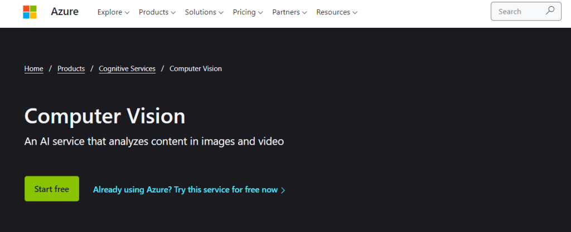Click the Microsoft logo icon
571x232 pixels.
(30, 12)
